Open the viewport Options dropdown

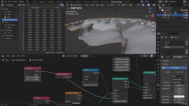[151, 8]
